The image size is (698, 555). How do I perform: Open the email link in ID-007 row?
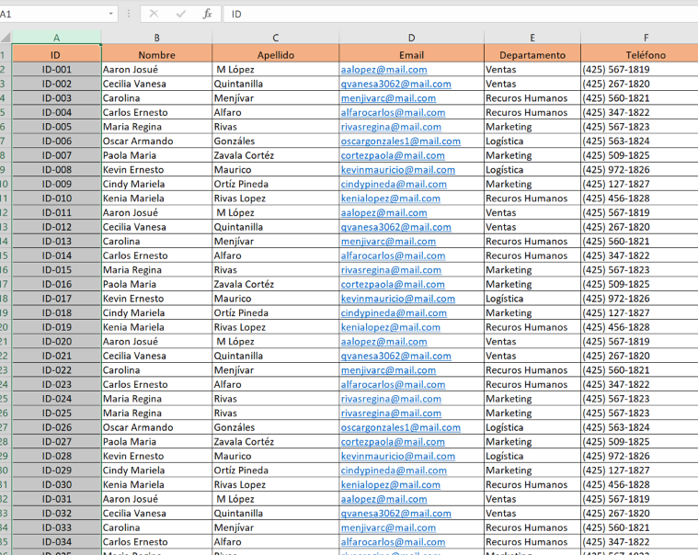(393, 155)
